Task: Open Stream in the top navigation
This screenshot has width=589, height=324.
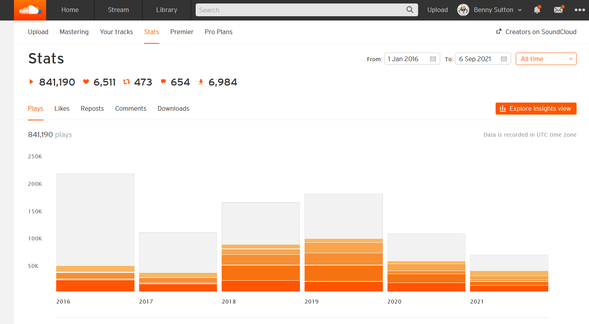Action: click(x=118, y=10)
